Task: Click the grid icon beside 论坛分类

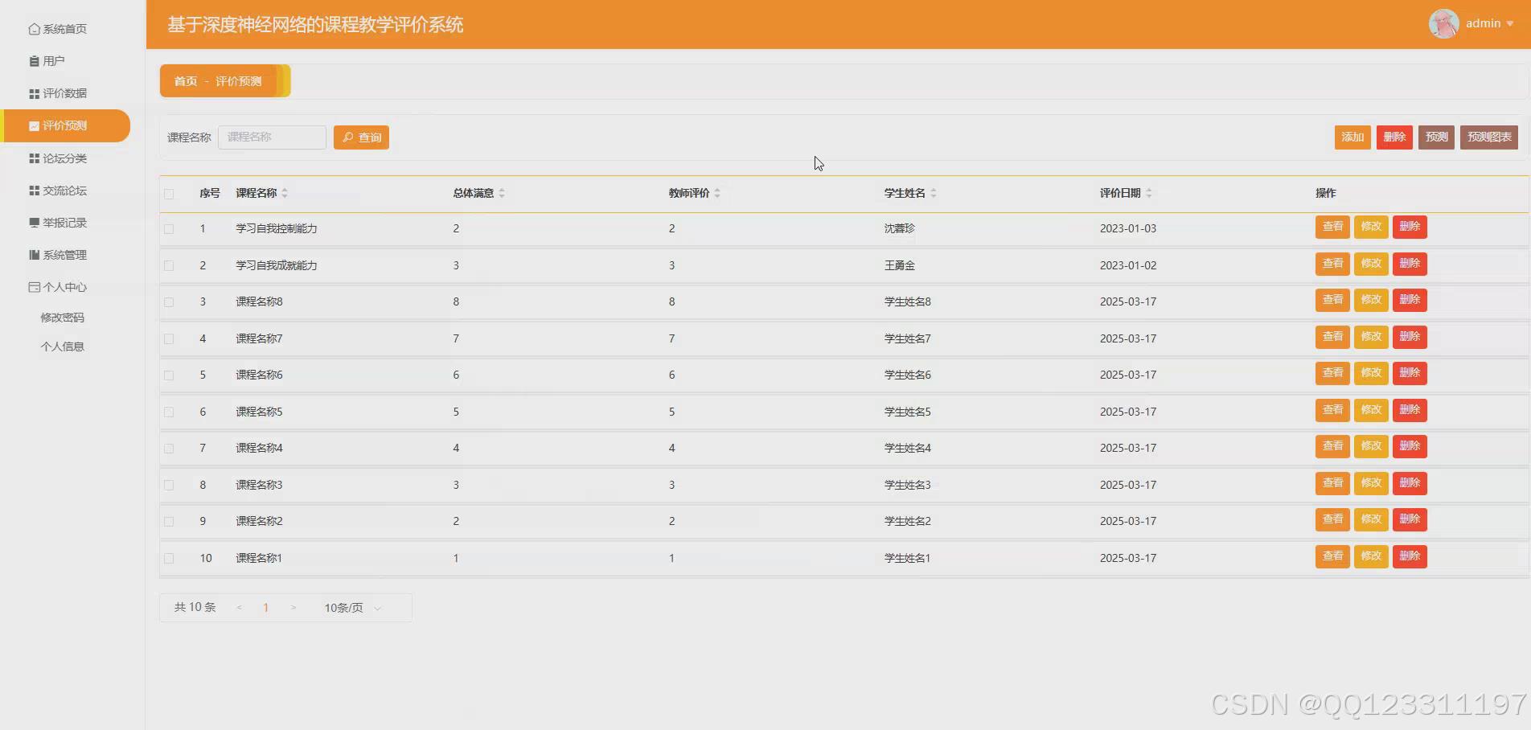Action: (x=34, y=158)
